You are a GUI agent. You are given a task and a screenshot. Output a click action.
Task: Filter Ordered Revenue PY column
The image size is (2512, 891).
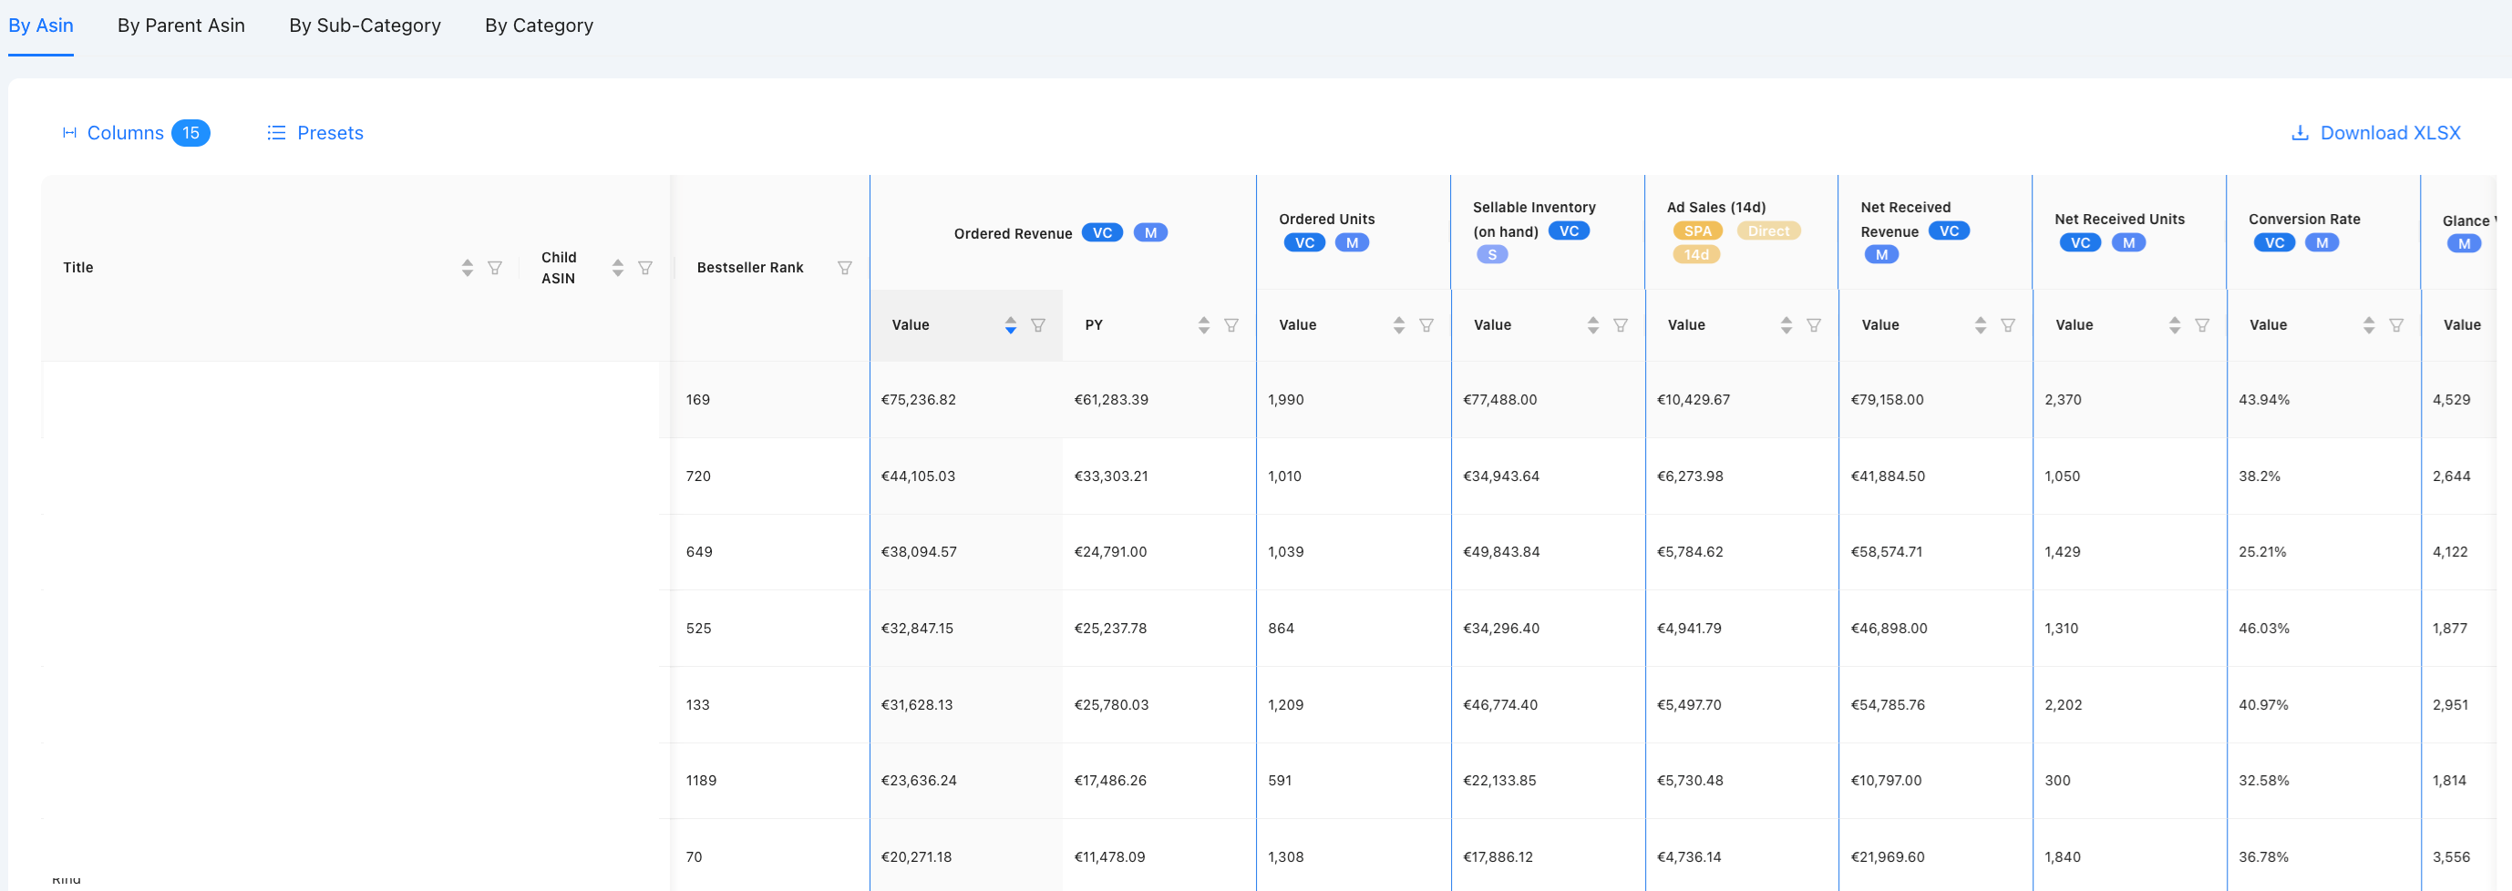point(1230,324)
